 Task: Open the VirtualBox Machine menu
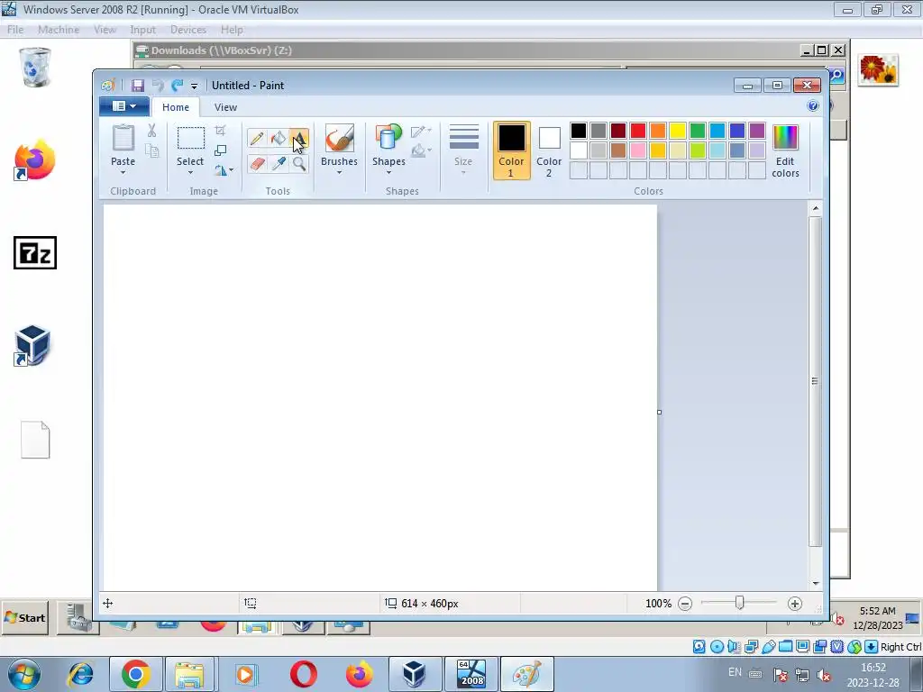pyautogui.click(x=59, y=30)
